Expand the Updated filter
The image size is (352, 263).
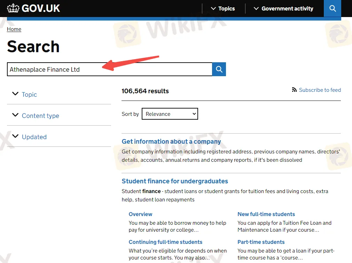[34, 137]
